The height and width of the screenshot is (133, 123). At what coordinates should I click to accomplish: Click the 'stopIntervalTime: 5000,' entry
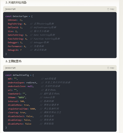point(22,109)
